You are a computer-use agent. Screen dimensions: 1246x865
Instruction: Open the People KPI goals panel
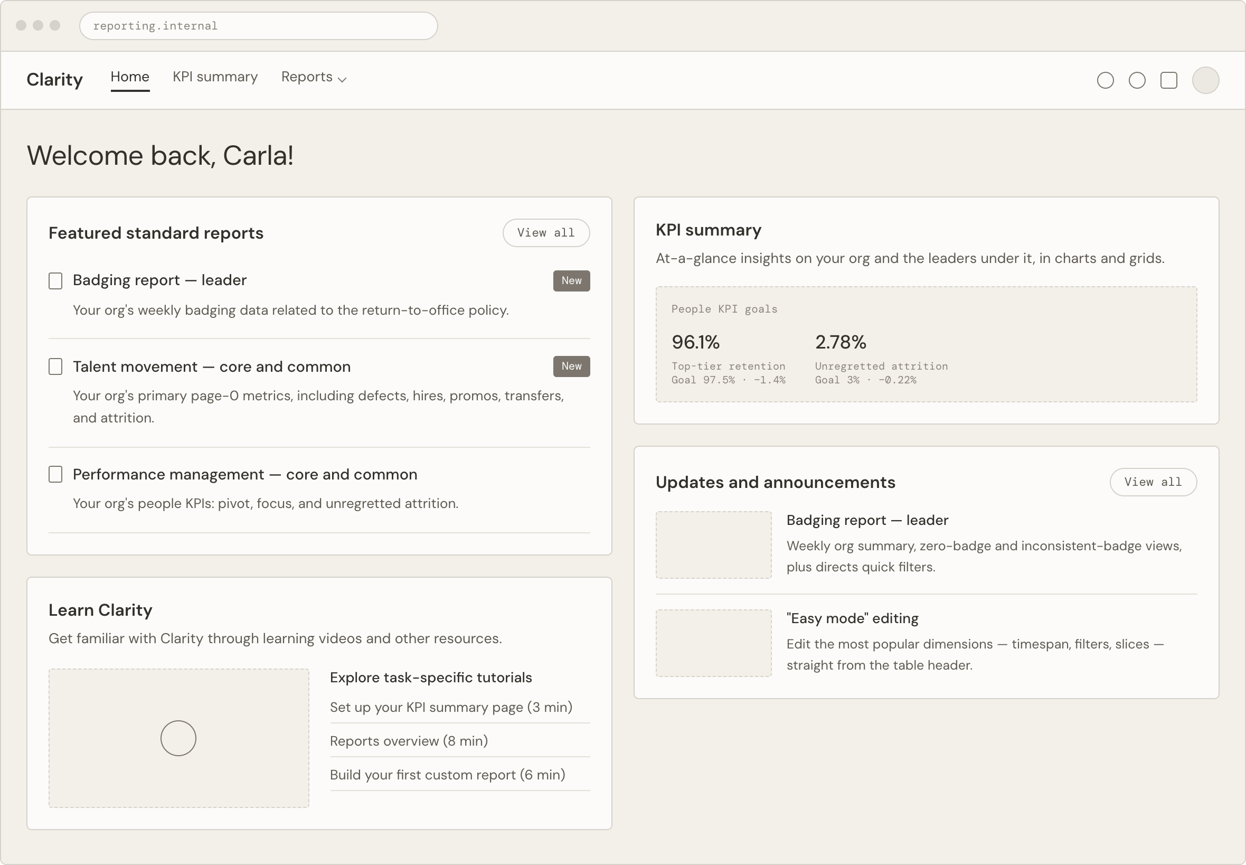[927, 344]
